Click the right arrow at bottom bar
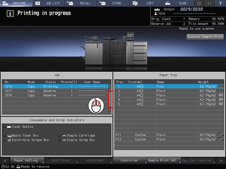Image resolution: width=226 pixels, height=169 pixels. (221, 161)
